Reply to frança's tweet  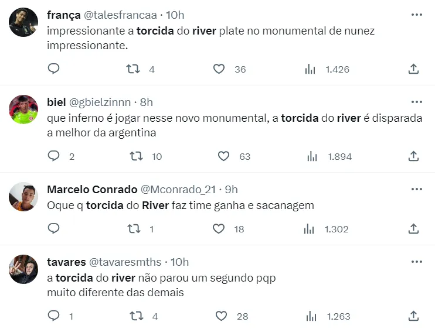53,69
